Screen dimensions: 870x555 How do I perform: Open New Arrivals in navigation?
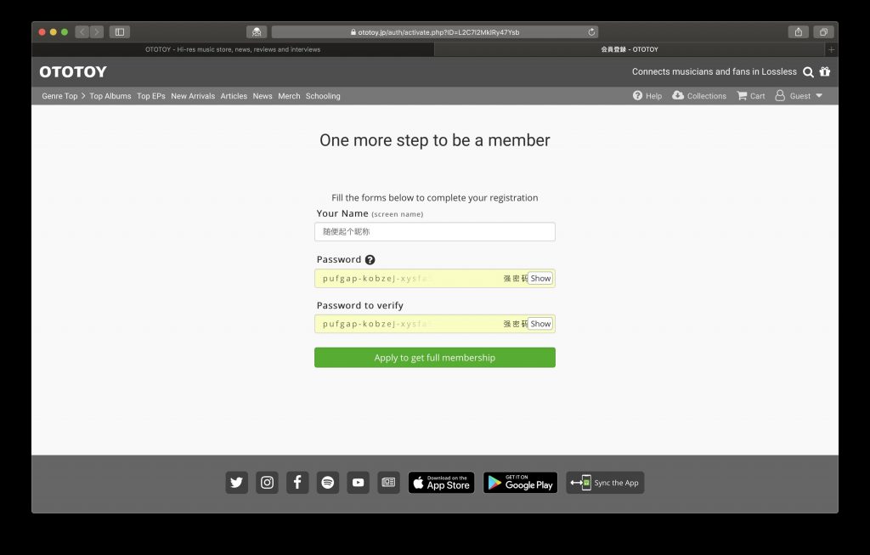click(x=193, y=96)
